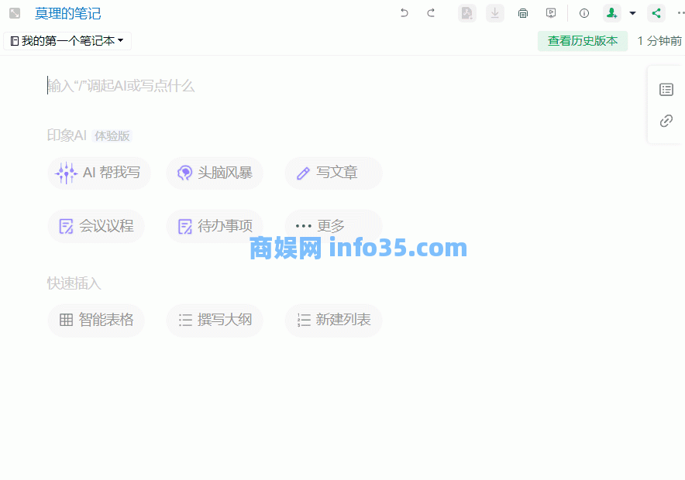This screenshot has height=480, width=685.
Task: Open the outline panel icon on right sidebar
Action: [x=666, y=90]
